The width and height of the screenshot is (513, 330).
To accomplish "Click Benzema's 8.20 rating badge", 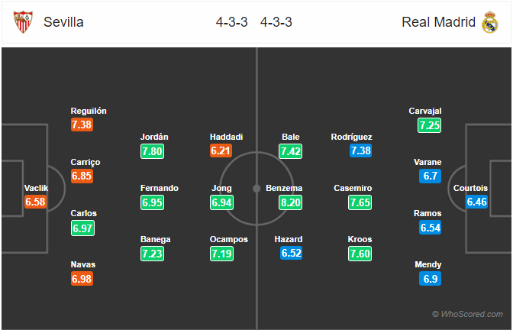I will [290, 202].
